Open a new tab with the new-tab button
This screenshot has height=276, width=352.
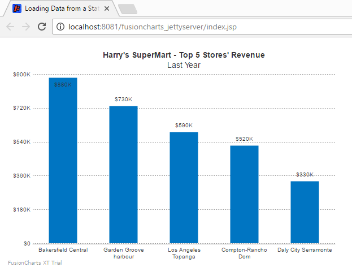128,8
